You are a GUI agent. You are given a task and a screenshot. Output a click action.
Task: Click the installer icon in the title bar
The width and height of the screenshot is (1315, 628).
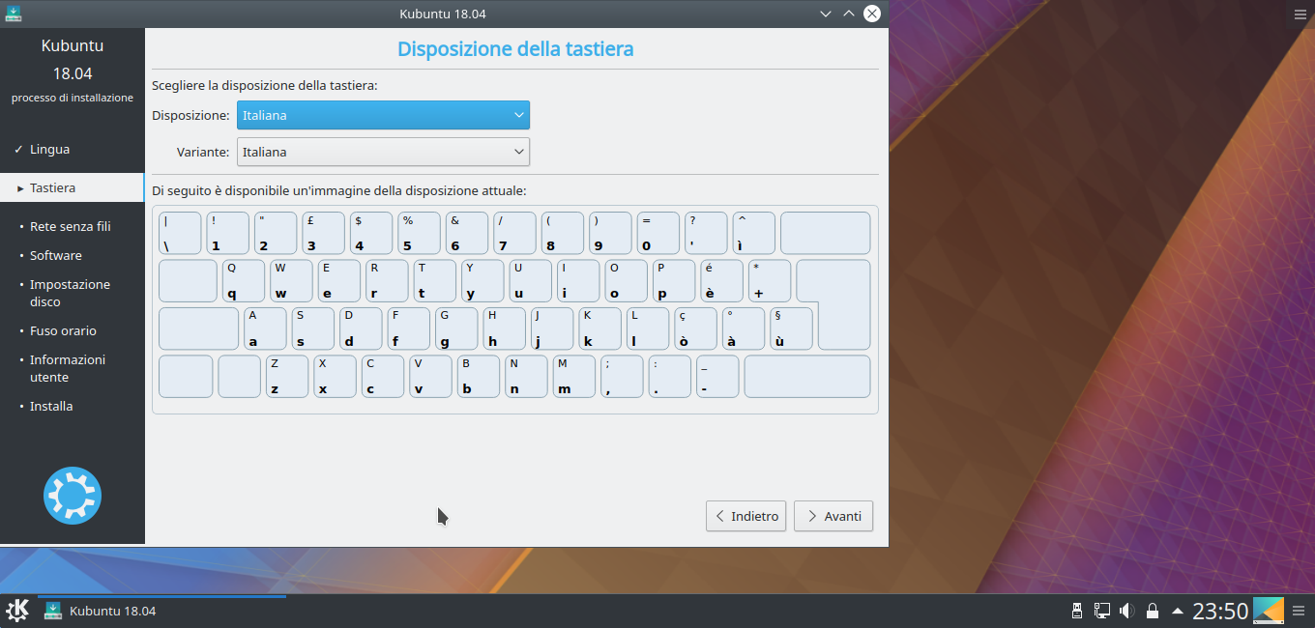coord(14,14)
